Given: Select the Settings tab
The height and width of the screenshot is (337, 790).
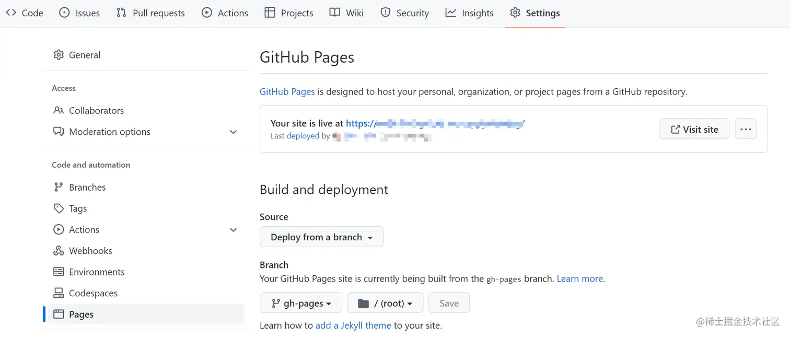Looking at the screenshot, I should pos(535,13).
